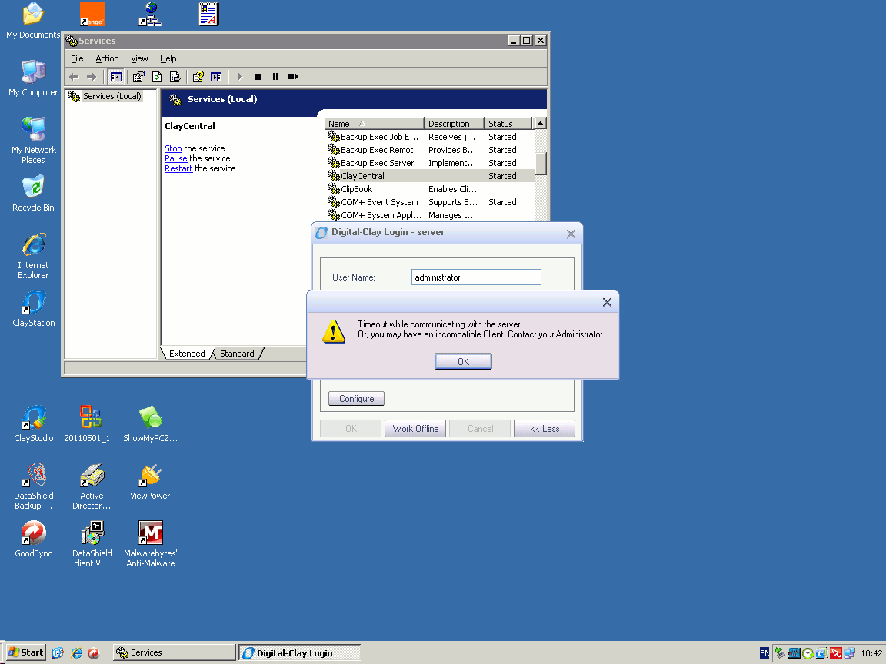886x664 pixels.
Task: Click the Pause the service link
Action: (x=175, y=158)
